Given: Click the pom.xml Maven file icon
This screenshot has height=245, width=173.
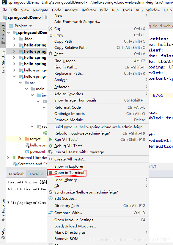Looking at the screenshot, I should pos(27,152).
